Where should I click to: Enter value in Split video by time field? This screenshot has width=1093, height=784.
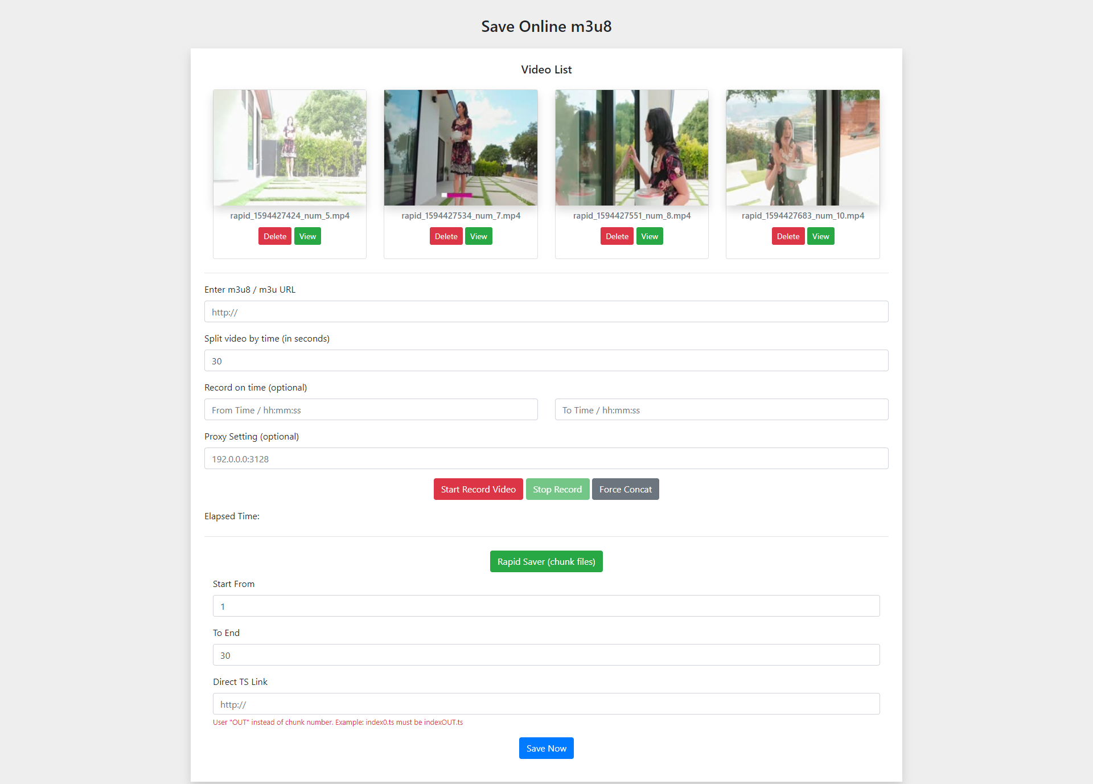pos(546,360)
